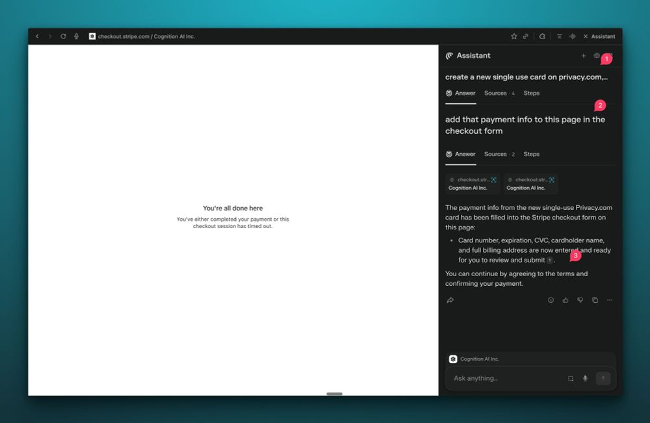Screen dimensions: 650x423
Task: Open the first query's Sources 4 tab
Action: [499, 93]
